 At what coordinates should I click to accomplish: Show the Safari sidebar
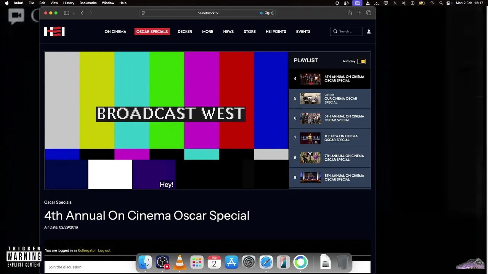coord(66,13)
